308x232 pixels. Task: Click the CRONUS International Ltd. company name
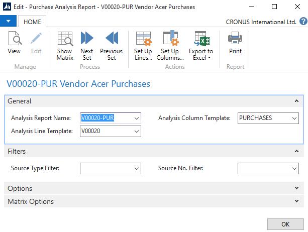pos(261,22)
